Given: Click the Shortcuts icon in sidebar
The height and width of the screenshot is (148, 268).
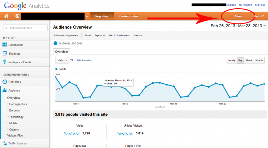Looking at the screenshot, I should pyautogui.click(x=4, y=53).
